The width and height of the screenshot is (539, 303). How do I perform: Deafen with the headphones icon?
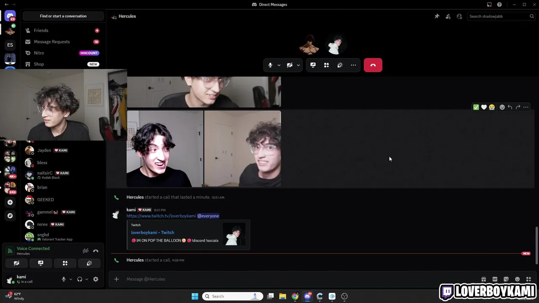80,279
